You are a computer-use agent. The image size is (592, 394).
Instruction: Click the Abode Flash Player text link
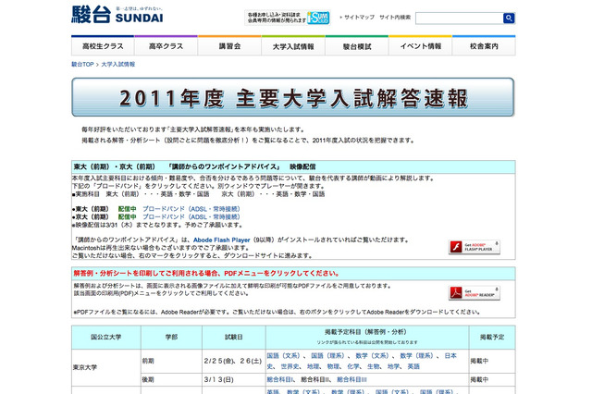(222, 240)
